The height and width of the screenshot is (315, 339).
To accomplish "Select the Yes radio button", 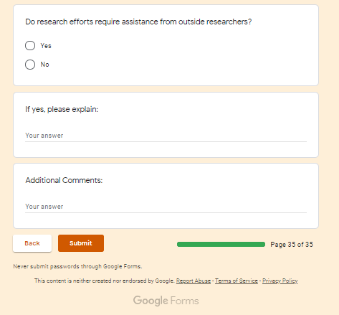I will click(x=30, y=45).
